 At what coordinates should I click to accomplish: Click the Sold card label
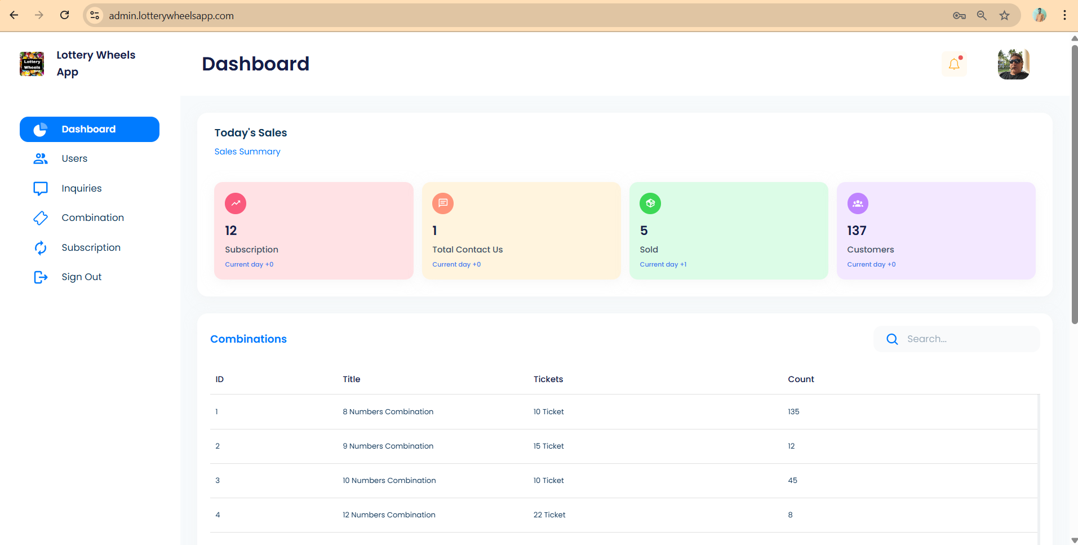tap(649, 250)
